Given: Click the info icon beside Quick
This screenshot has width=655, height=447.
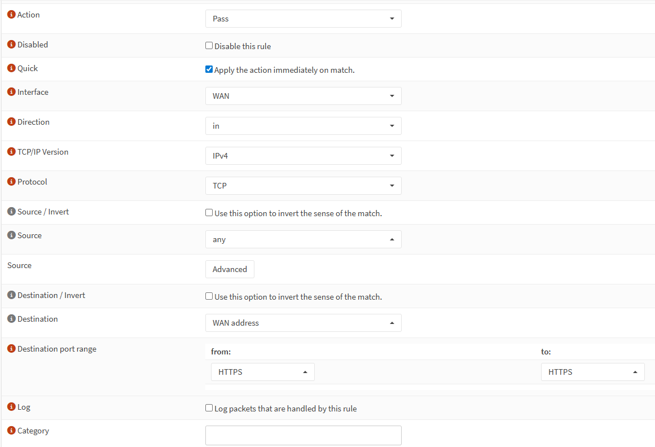Looking at the screenshot, I should click(11, 68).
